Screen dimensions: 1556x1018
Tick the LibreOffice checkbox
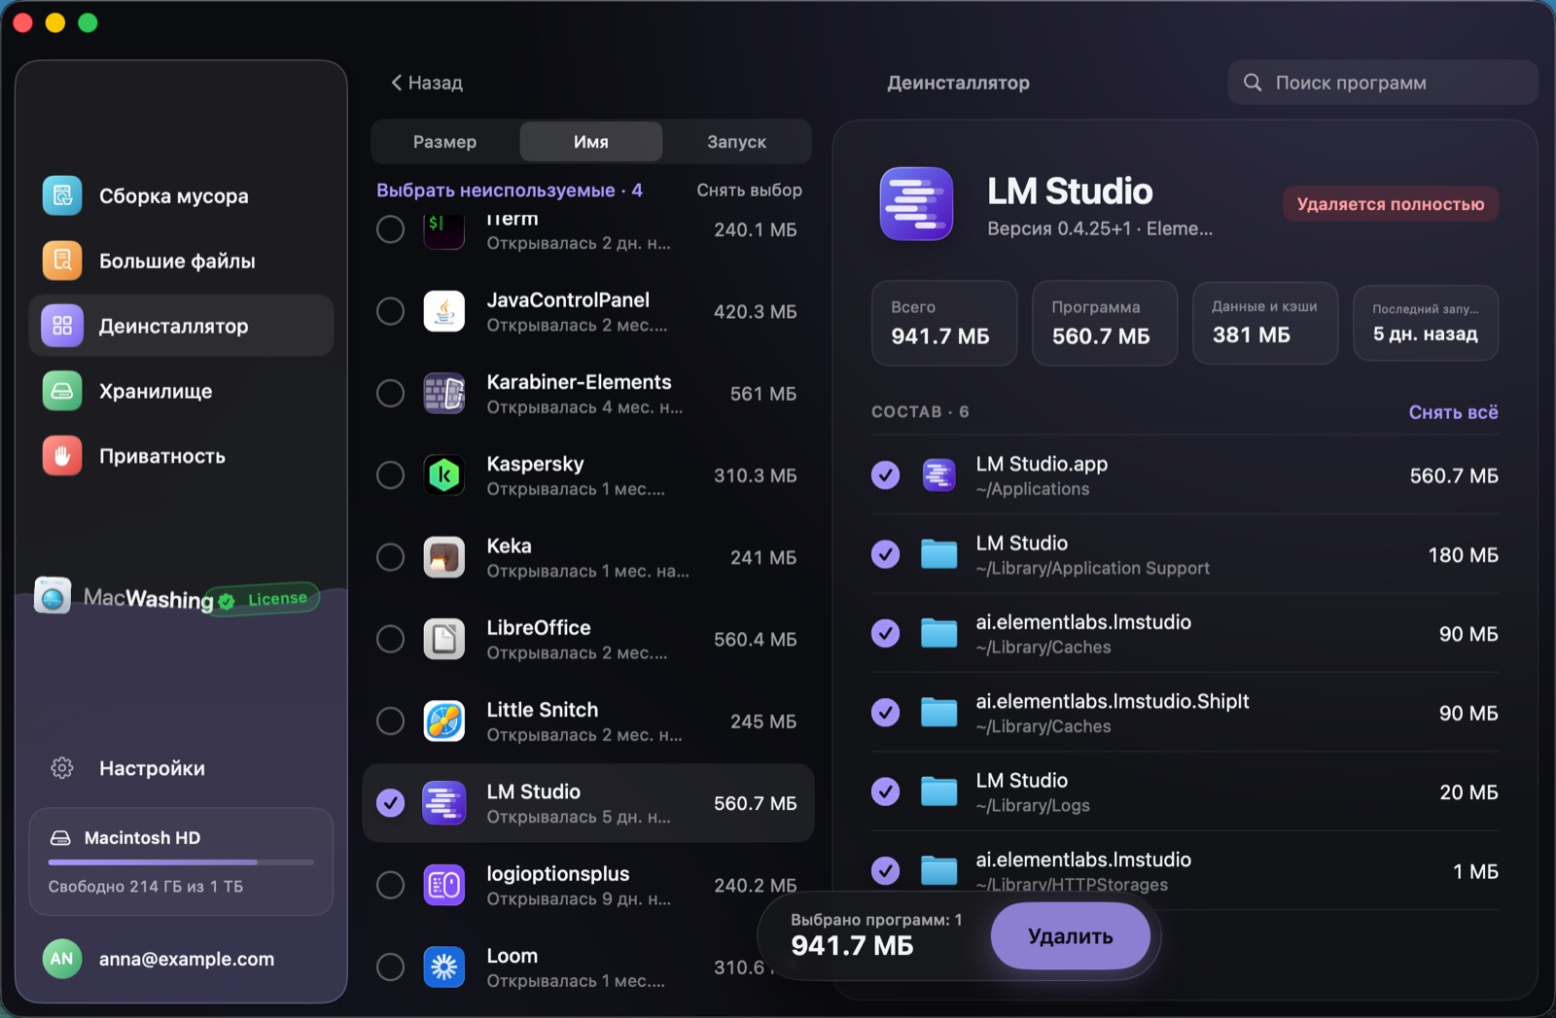(x=390, y=639)
